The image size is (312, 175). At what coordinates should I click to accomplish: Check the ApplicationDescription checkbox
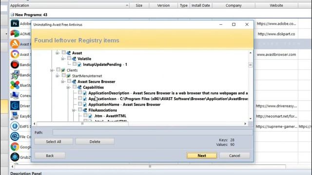click(80, 92)
